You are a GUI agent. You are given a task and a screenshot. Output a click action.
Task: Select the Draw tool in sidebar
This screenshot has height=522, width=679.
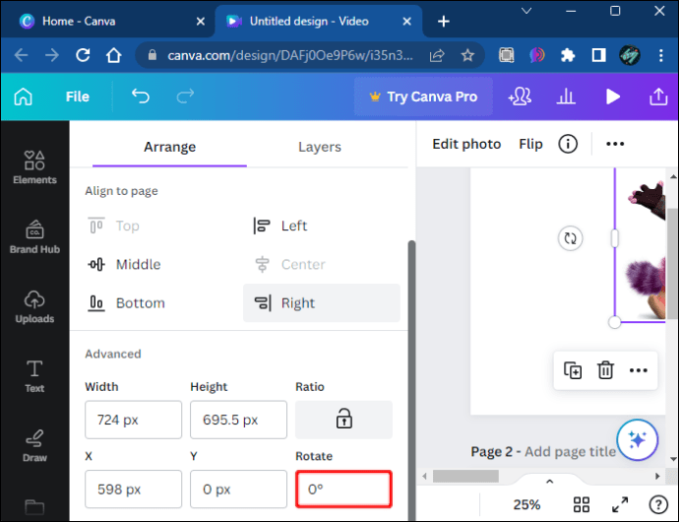(x=34, y=445)
